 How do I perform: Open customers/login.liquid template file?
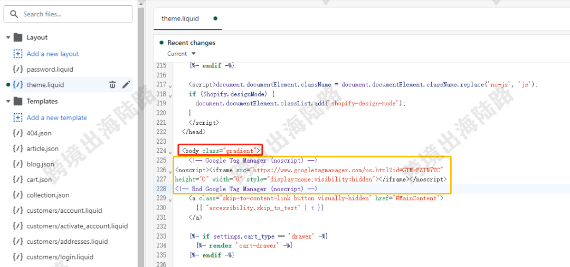60,257
